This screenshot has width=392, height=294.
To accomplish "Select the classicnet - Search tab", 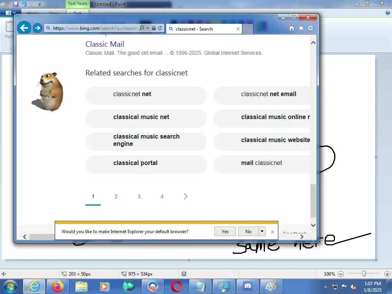I will coord(204,29).
